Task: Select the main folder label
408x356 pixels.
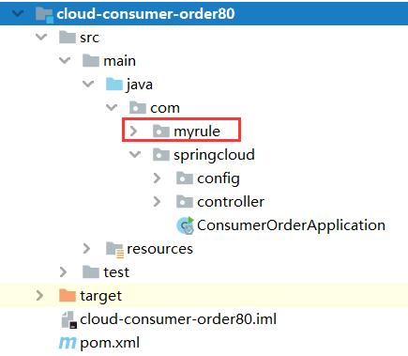Action: point(119,61)
